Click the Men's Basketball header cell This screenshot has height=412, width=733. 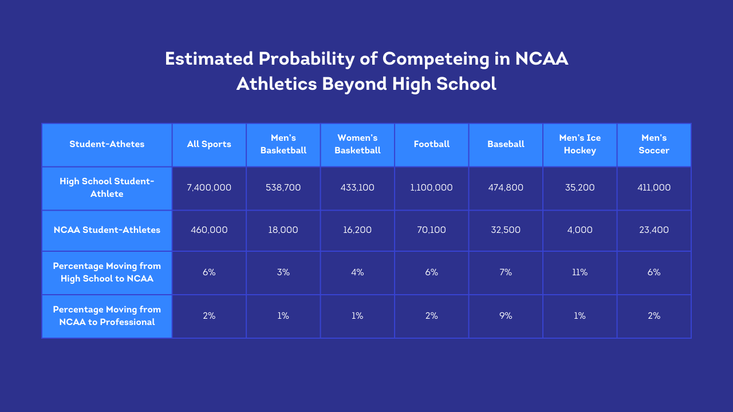(x=283, y=145)
